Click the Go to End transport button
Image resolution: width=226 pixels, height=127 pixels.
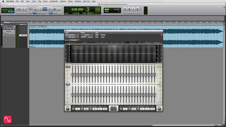click(x=137, y=13)
